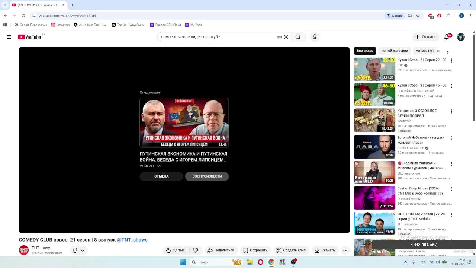Open options for Людмила Улицкая video
This screenshot has height=268, width=476.
point(451,164)
